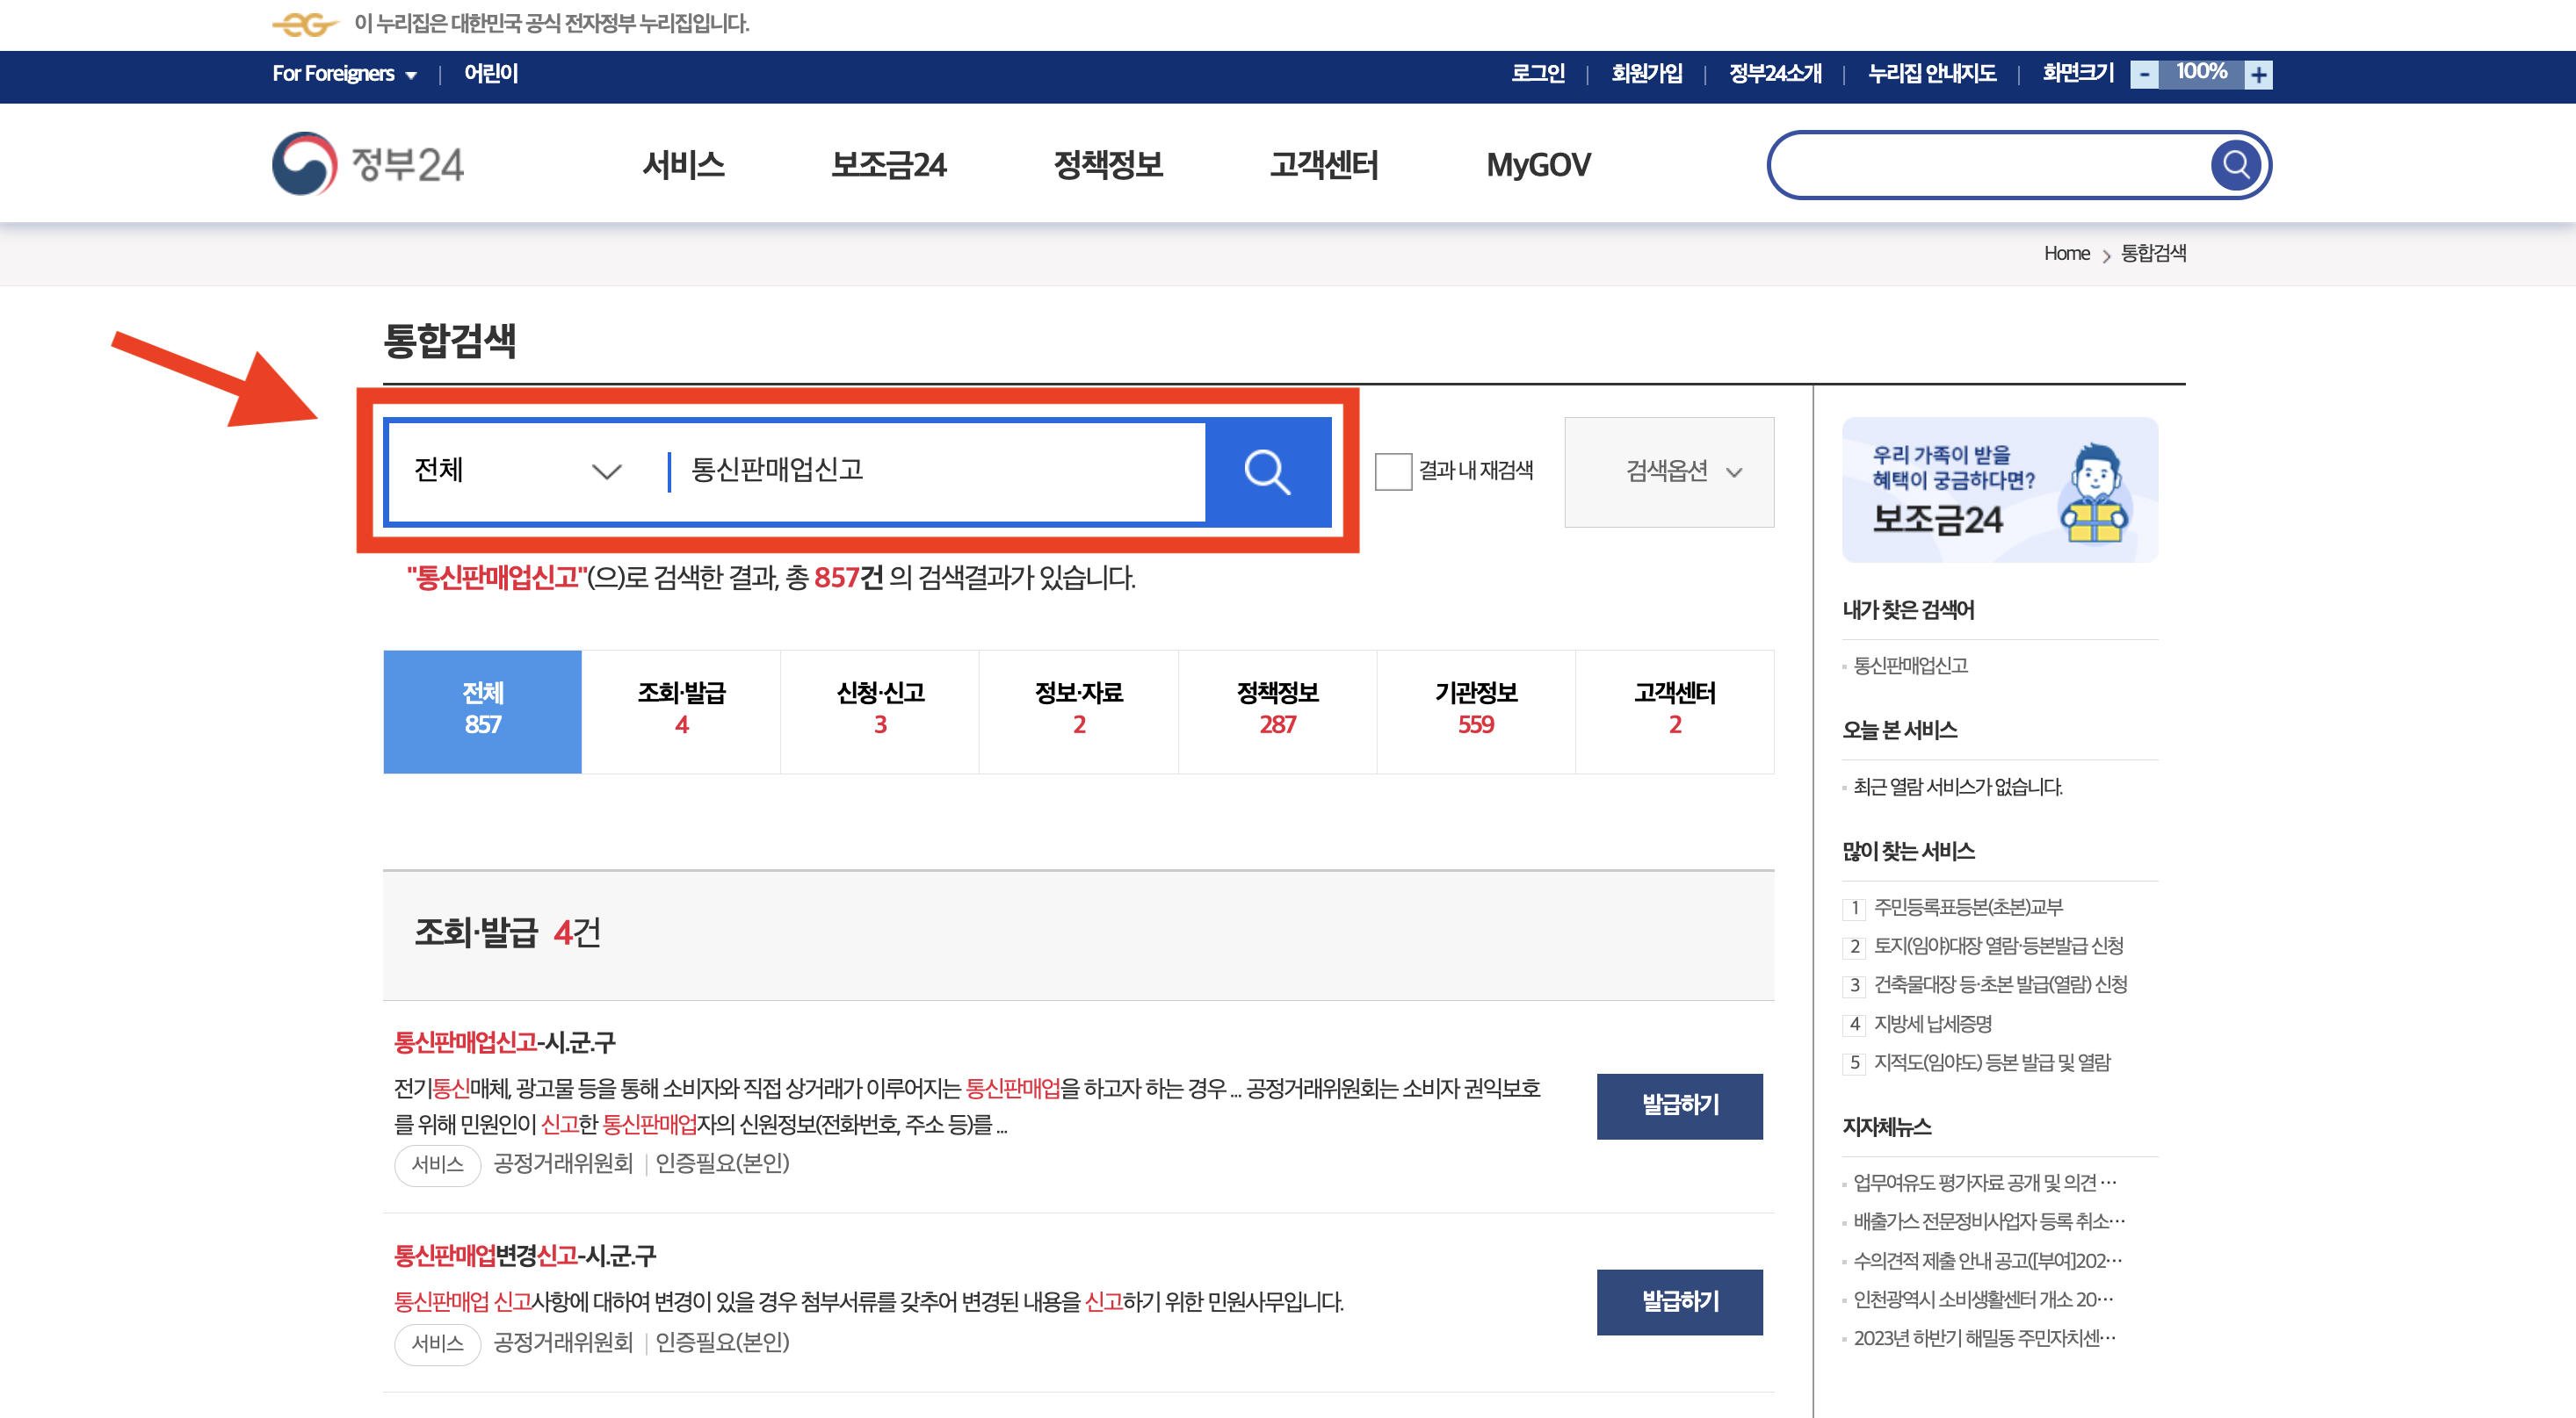
Task: Click the header search magnifier icon
Action: click(2236, 164)
